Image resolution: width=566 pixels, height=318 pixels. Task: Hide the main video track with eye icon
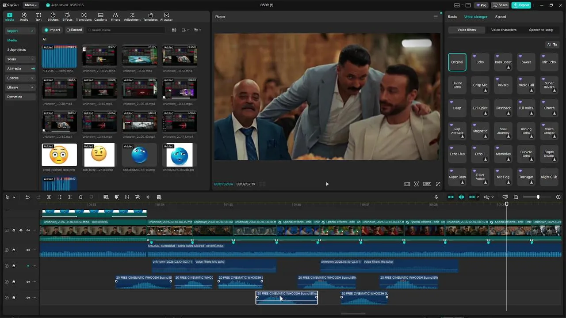click(x=21, y=230)
